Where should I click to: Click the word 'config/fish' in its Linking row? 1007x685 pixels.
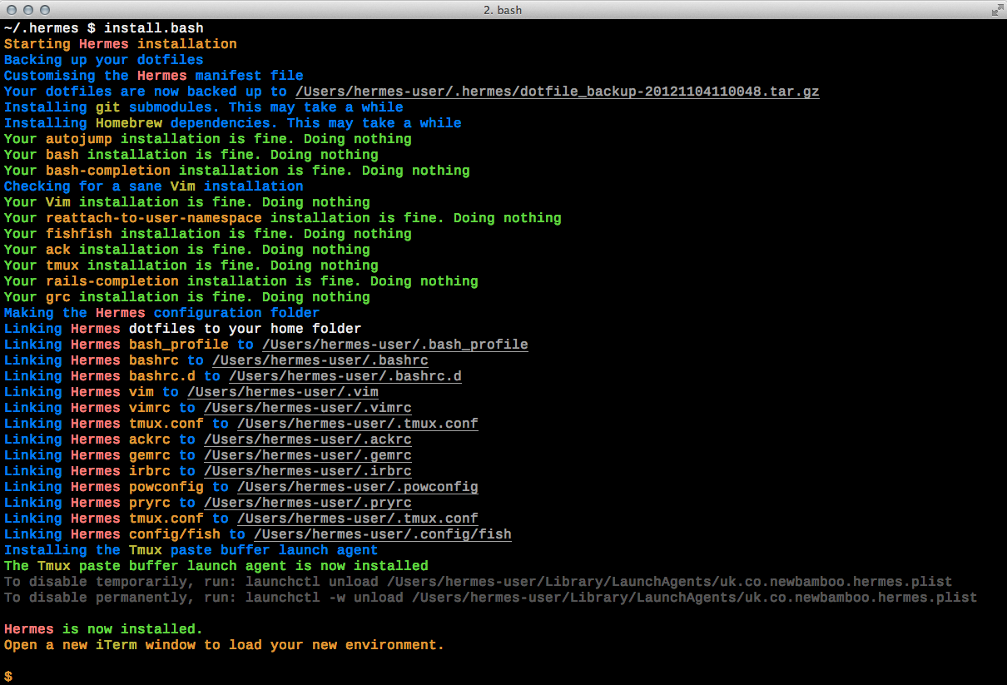(x=175, y=534)
